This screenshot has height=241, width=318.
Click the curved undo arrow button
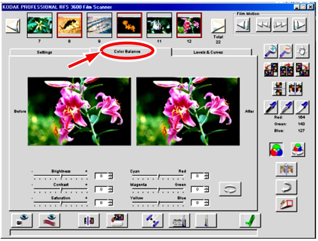pyautogui.click(x=286, y=187)
